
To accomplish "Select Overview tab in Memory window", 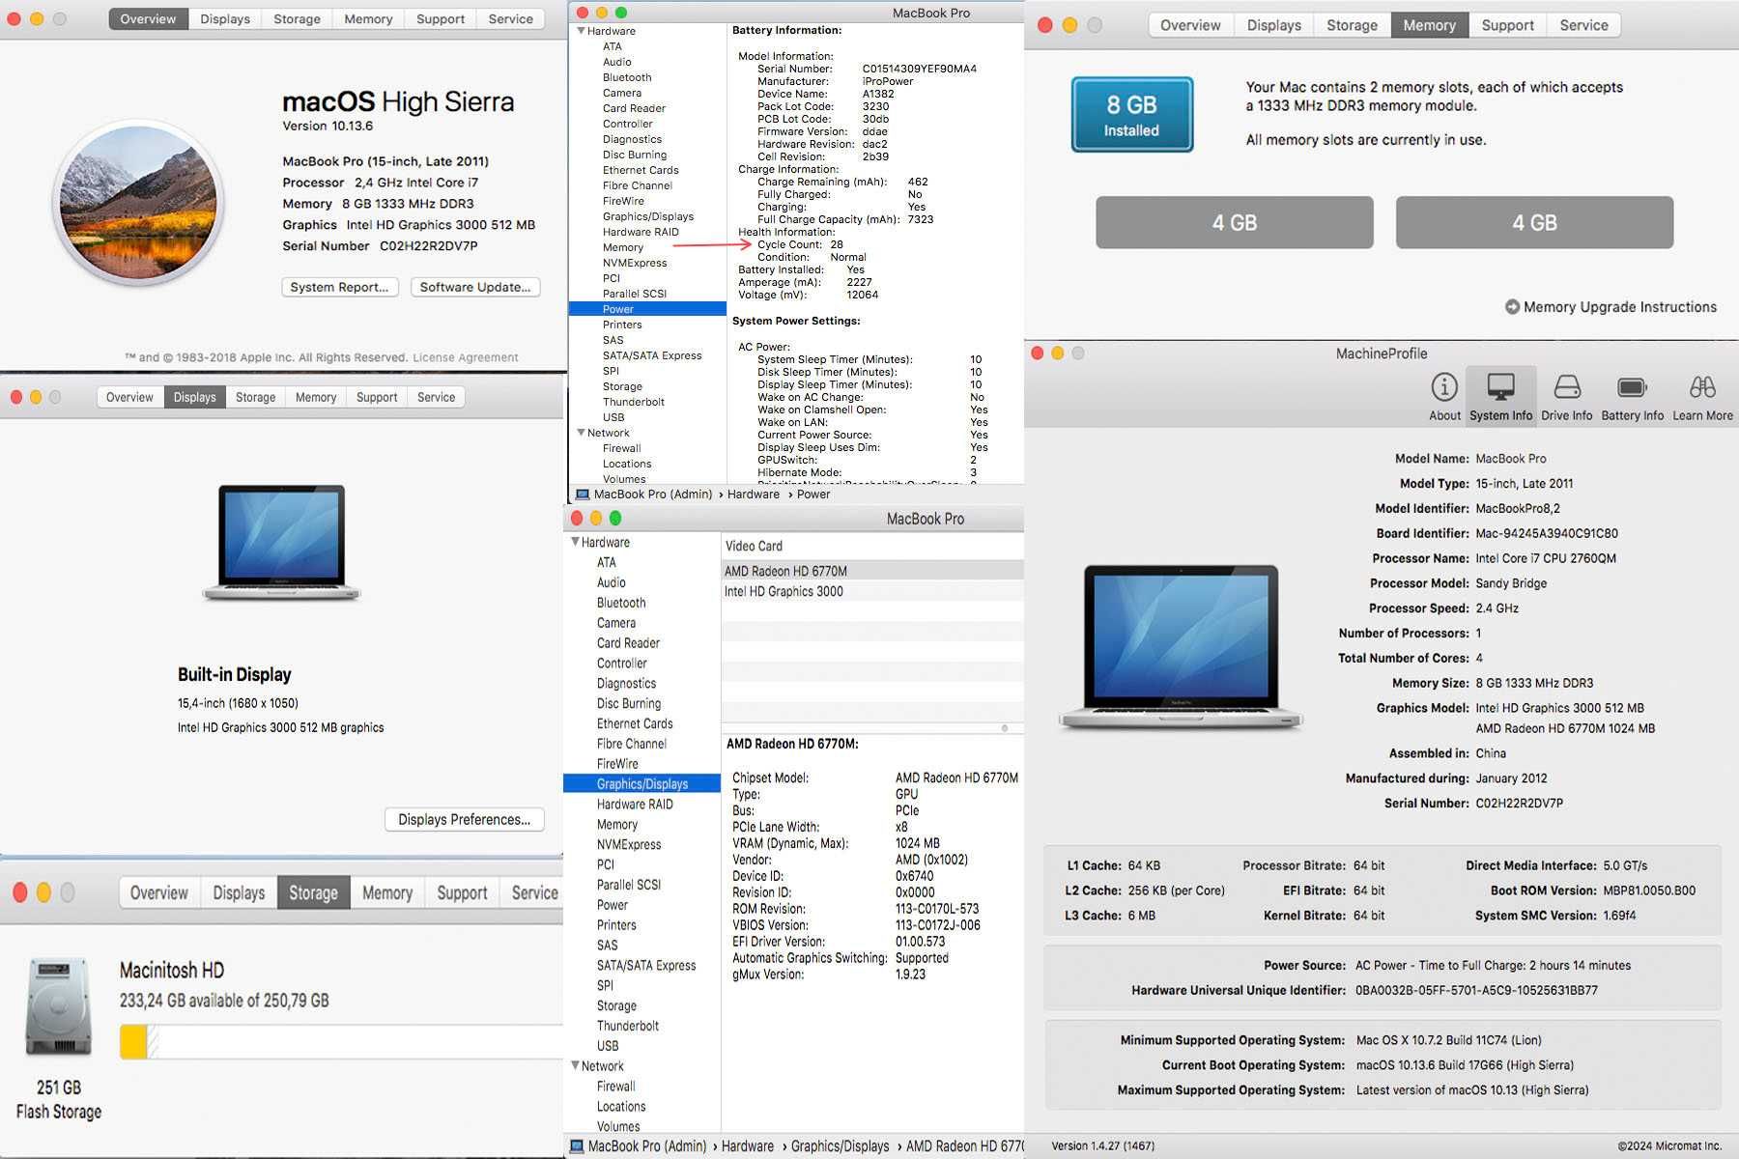I will pyautogui.click(x=1190, y=25).
